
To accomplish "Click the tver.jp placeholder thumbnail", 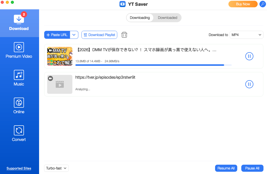I will point(60,84).
